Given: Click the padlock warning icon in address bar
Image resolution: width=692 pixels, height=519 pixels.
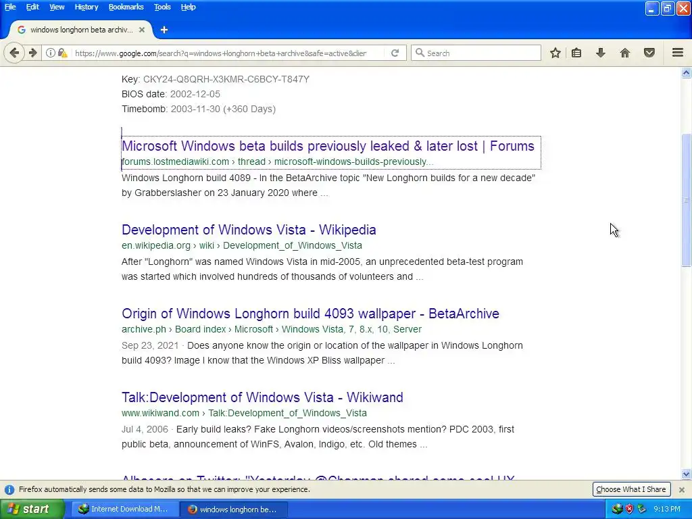Looking at the screenshot, I should pos(62,53).
